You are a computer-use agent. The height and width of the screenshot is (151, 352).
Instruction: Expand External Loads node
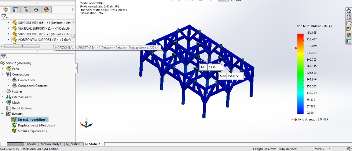click(3, 97)
